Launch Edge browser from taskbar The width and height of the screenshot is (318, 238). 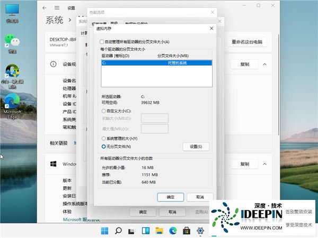173,231
